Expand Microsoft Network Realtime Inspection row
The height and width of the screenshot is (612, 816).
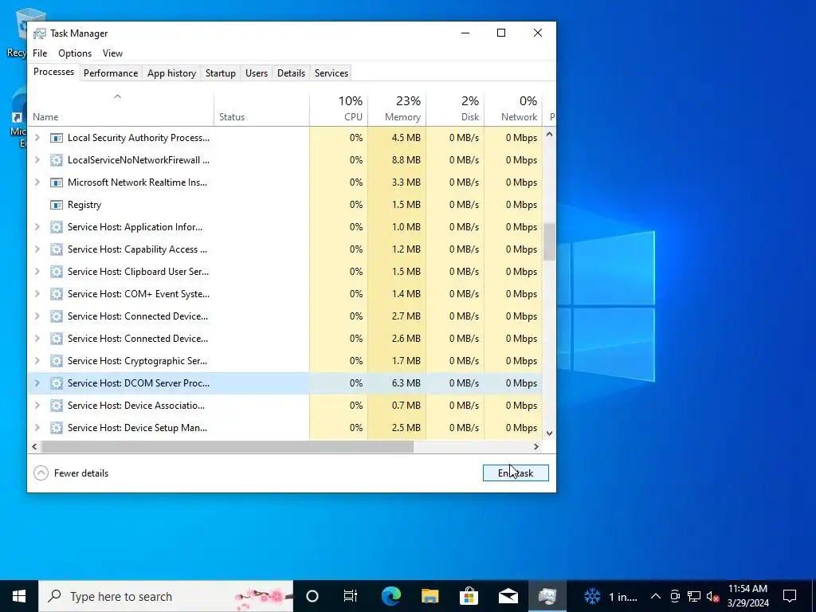37,182
